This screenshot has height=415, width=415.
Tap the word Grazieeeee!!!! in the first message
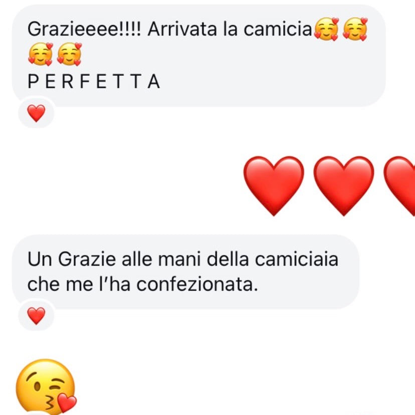84,29
